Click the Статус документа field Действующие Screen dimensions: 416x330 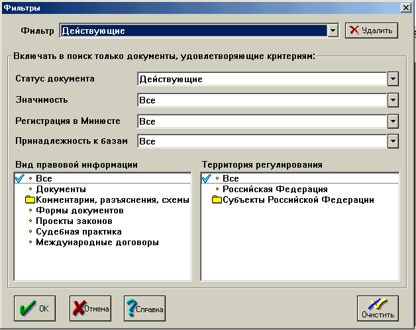(x=262, y=79)
